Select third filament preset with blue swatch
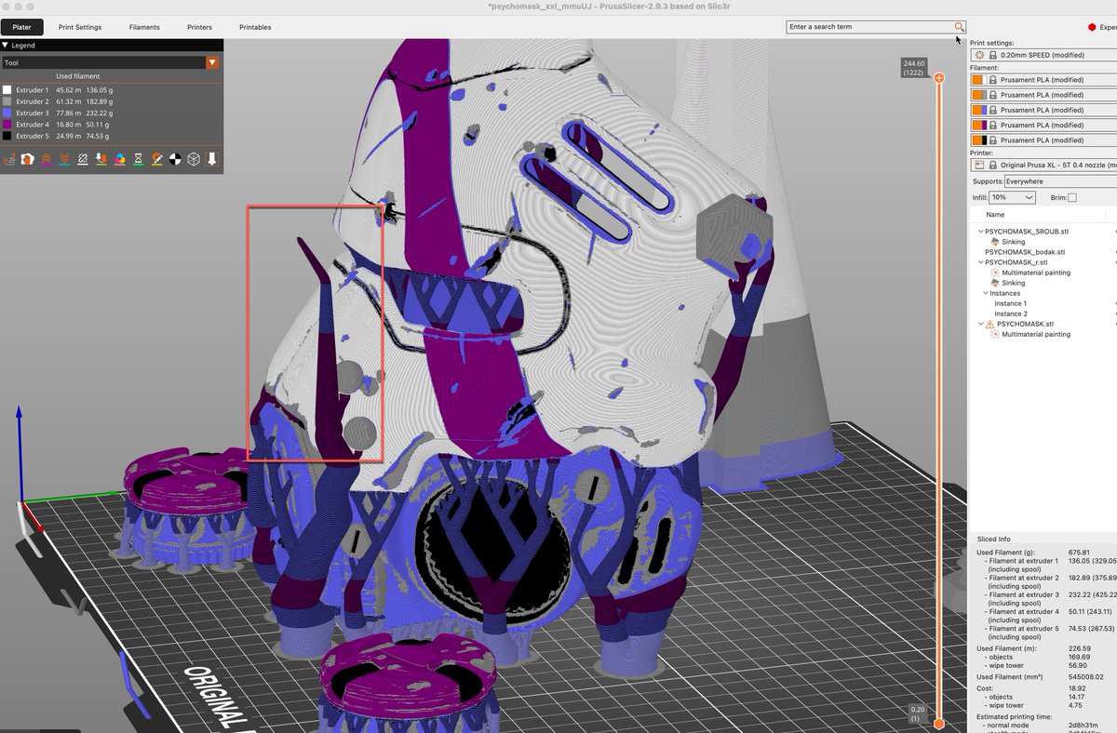The width and height of the screenshot is (1117, 733). [x=1043, y=110]
